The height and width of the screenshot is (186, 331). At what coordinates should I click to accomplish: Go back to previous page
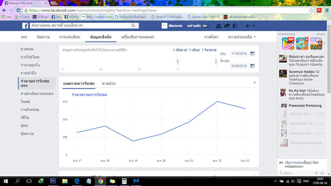click(x=4, y=11)
